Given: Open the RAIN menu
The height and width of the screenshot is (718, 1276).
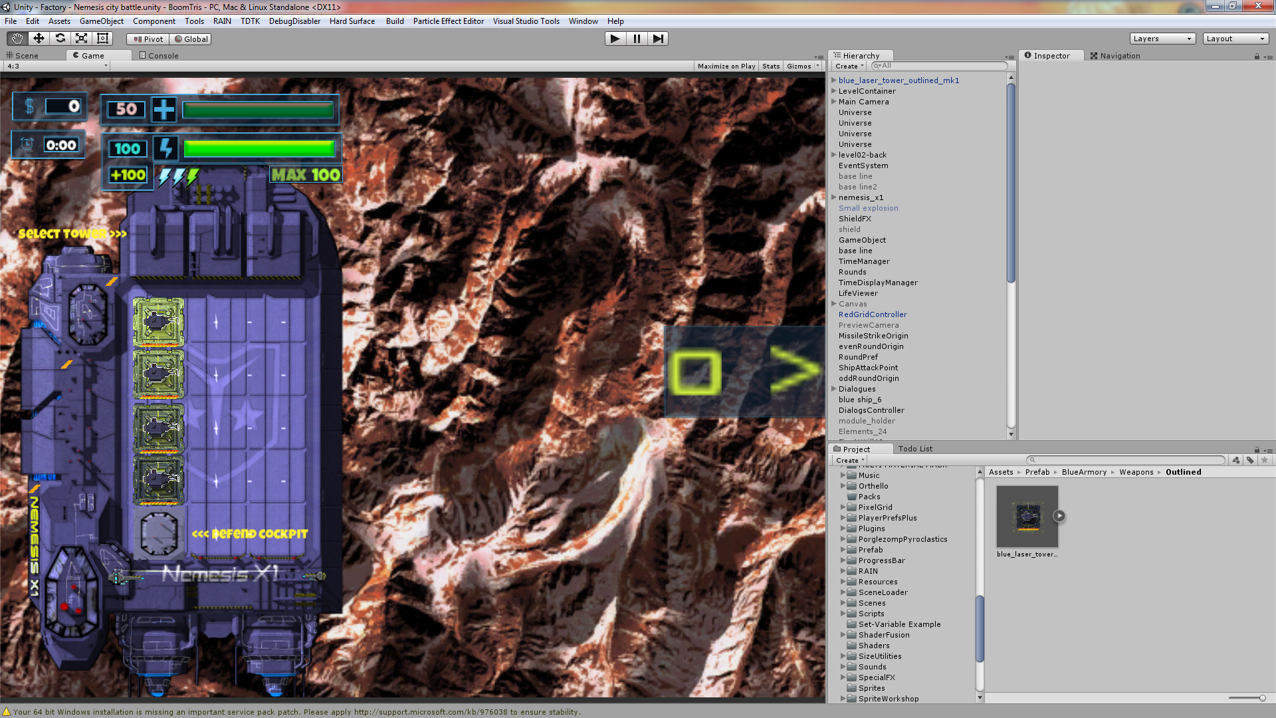Looking at the screenshot, I should (222, 21).
